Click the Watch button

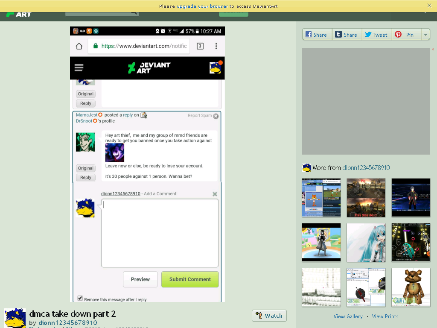[x=269, y=316]
